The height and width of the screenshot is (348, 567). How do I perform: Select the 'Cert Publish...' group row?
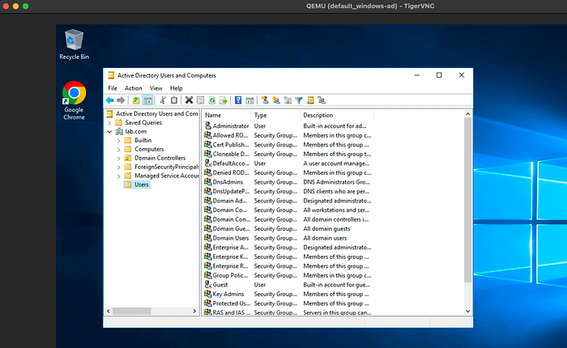pyautogui.click(x=288, y=145)
